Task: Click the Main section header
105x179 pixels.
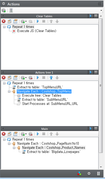Action: pyautogui.click(x=44, y=129)
